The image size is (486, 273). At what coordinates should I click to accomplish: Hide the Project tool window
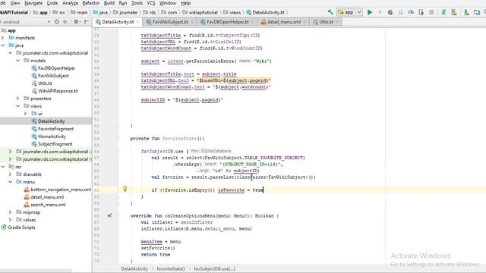tap(87, 22)
